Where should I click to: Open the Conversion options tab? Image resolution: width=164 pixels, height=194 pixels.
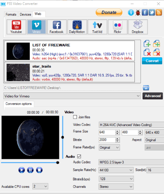19,104
